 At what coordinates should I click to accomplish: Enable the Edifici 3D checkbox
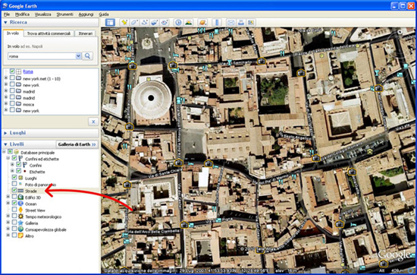[14, 197]
